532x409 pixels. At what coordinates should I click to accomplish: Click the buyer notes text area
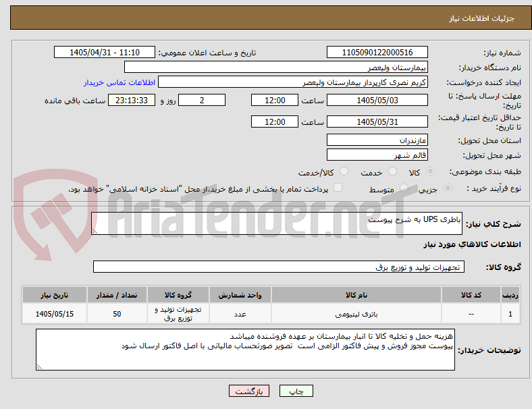point(245,350)
